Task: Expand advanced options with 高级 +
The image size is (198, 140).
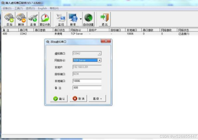Action: [98, 99]
